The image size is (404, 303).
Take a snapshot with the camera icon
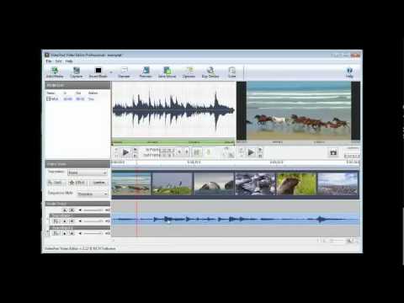333,152
